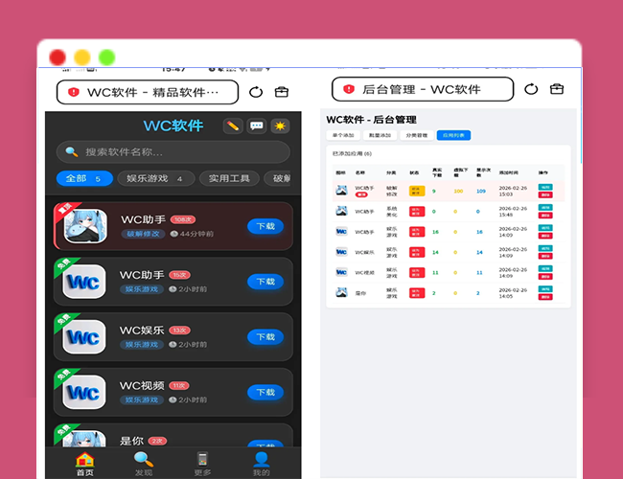Click red delete button in the 15:03 row
Image resolution: width=623 pixels, height=479 pixels.
click(545, 194)
